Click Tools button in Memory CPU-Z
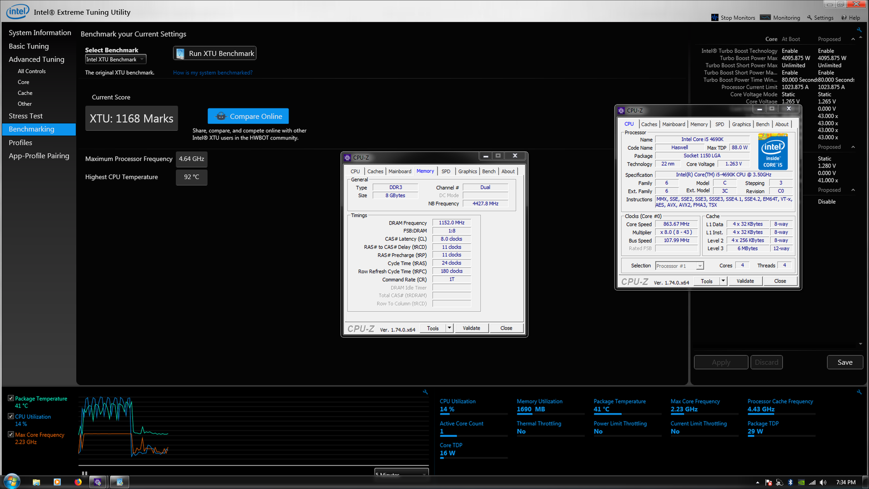The width and height of the screenshot is (869, 489). click(433, 328)
